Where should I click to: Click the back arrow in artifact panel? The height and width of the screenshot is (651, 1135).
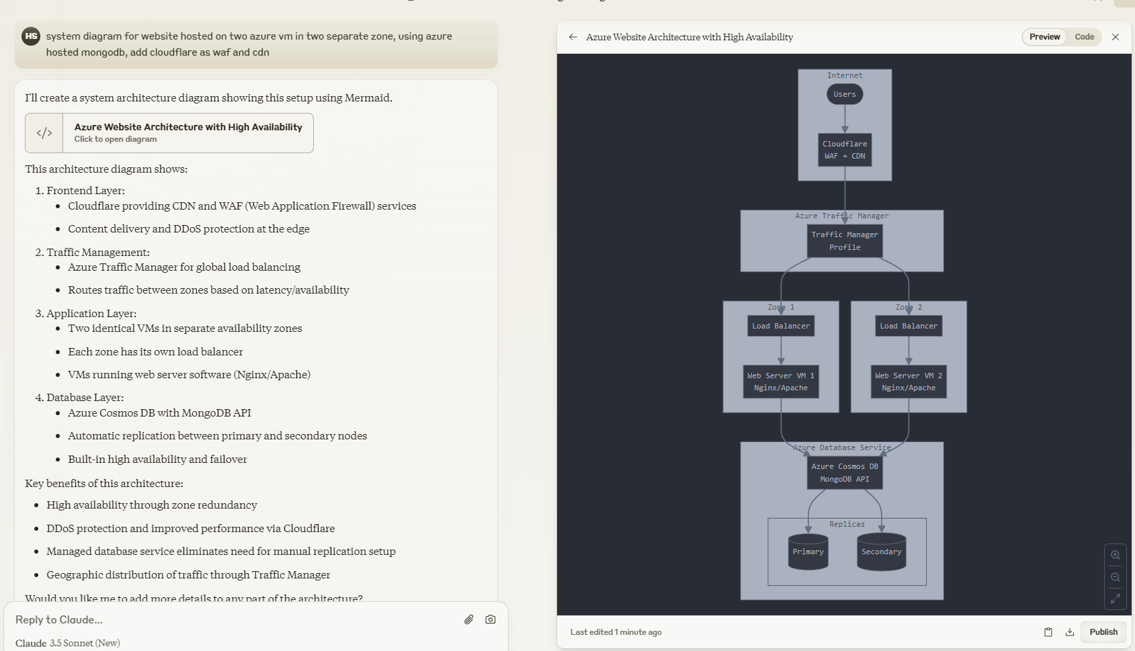tap(573, 37)
